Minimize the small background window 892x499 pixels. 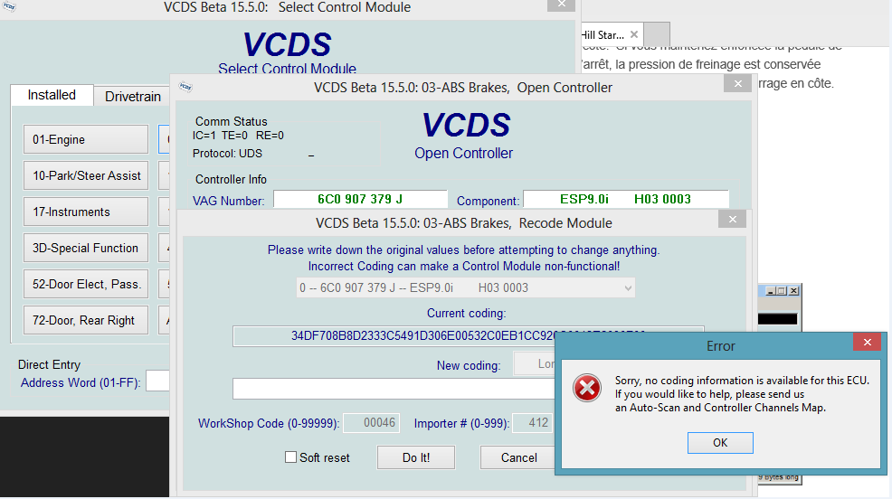771,290
